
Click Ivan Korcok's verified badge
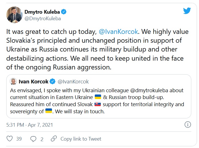tap(53, 82)
